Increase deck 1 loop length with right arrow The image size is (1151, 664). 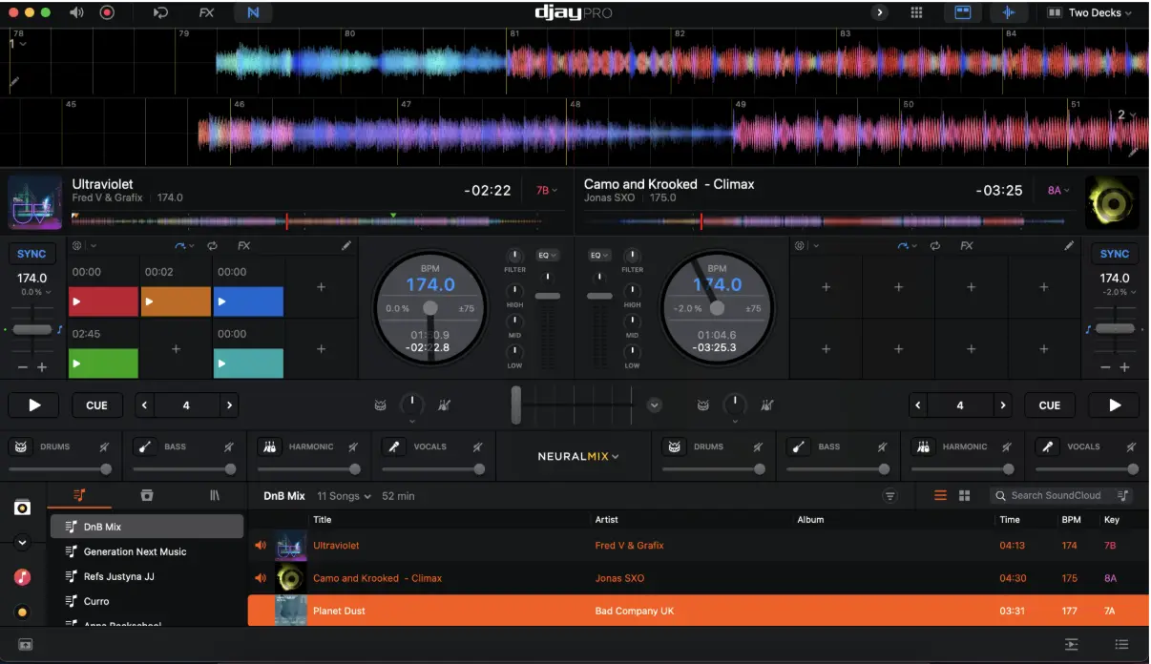point(229,405)
